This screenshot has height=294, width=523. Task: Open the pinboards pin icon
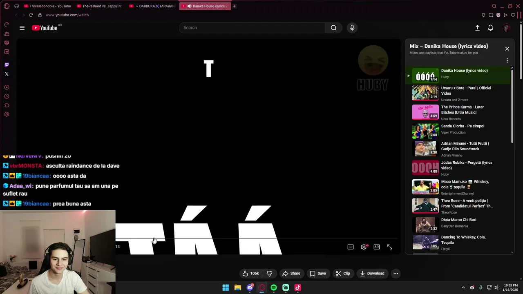tap(483, 15)
